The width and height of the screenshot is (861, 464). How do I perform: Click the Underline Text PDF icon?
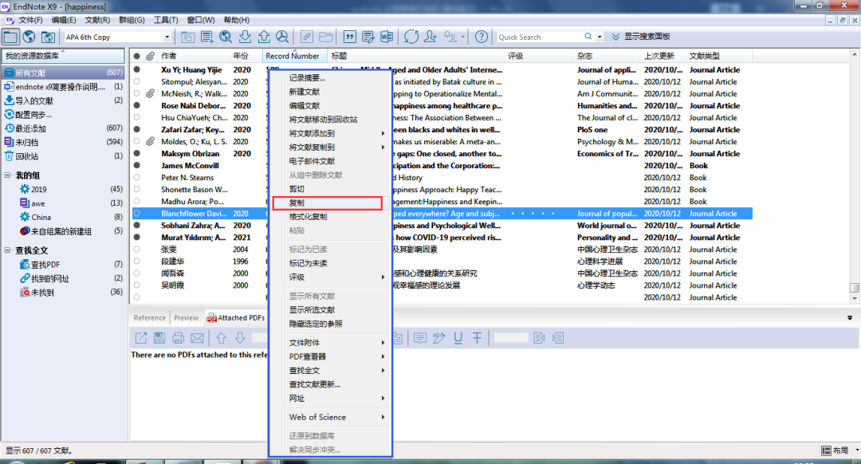pyautogui.click(x=458, y=338)
